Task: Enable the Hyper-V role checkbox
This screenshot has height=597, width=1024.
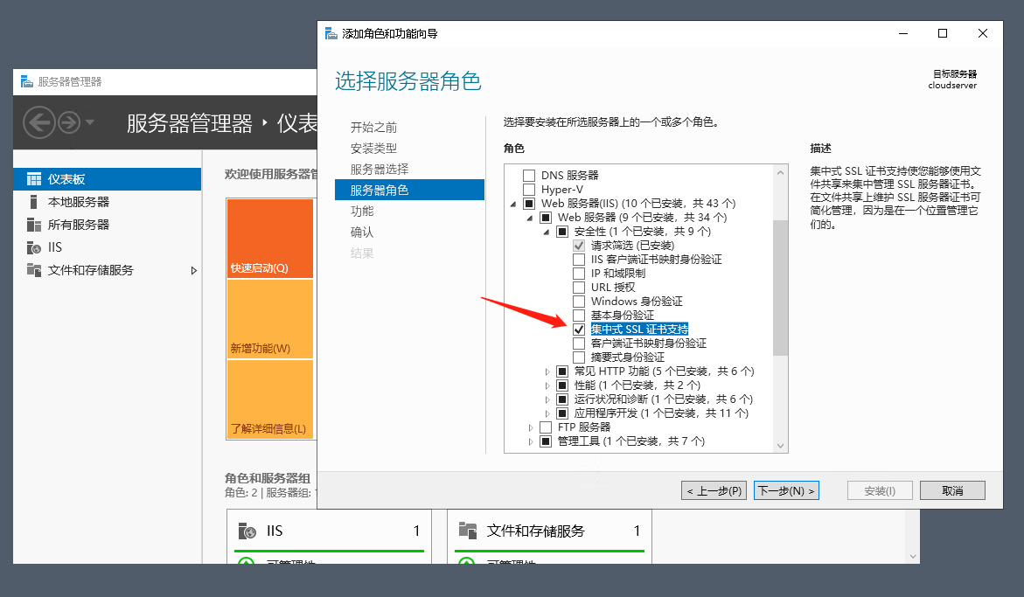Action: [529, 189]
